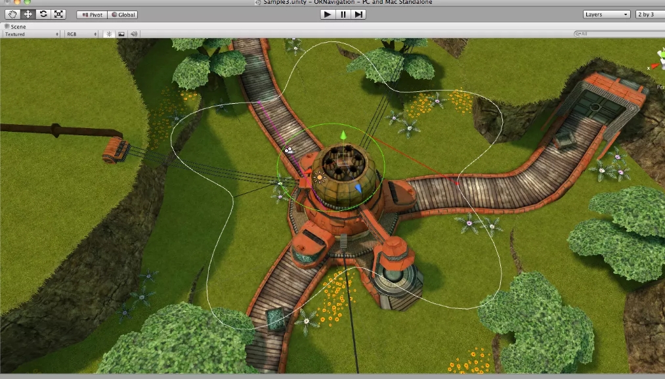Screen dimensions: 665x379
Task: Toggle scene lighting sun icon
Action: (109, 33)
